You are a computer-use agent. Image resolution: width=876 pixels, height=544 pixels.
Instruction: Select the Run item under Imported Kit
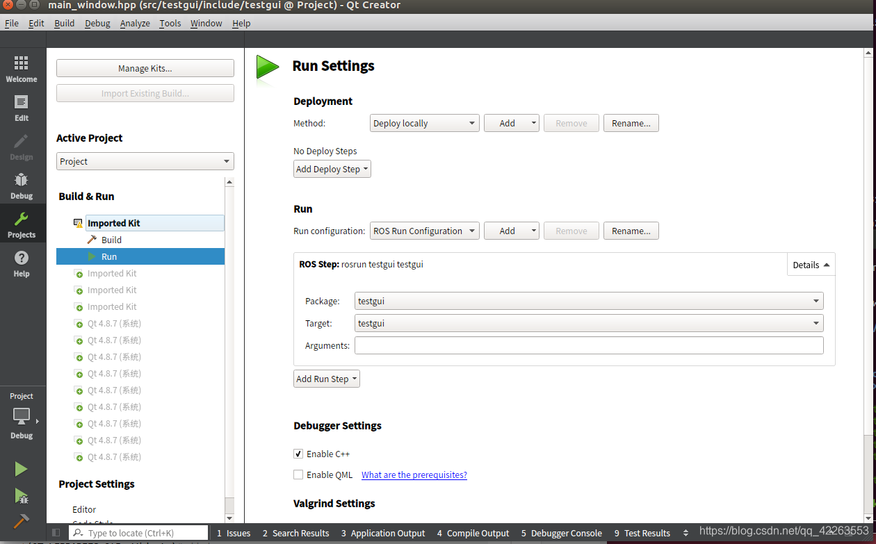pos(140,256)
